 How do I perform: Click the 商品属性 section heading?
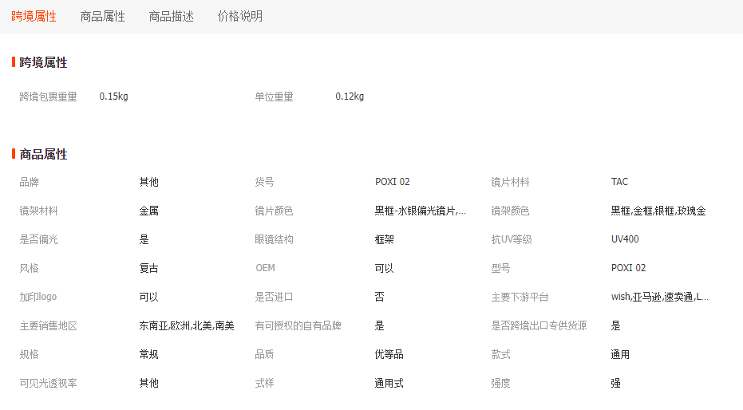click(x=43, y=154)
